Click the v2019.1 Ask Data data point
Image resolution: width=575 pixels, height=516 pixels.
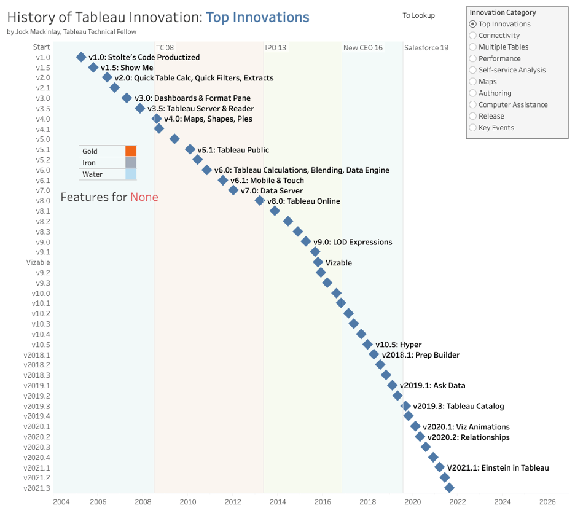tap(392, 385)
